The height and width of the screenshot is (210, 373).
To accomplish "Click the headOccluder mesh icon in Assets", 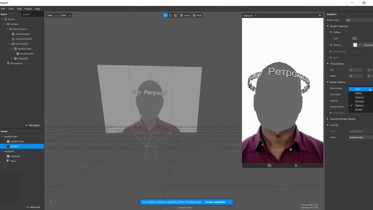I will coord(8,141).
